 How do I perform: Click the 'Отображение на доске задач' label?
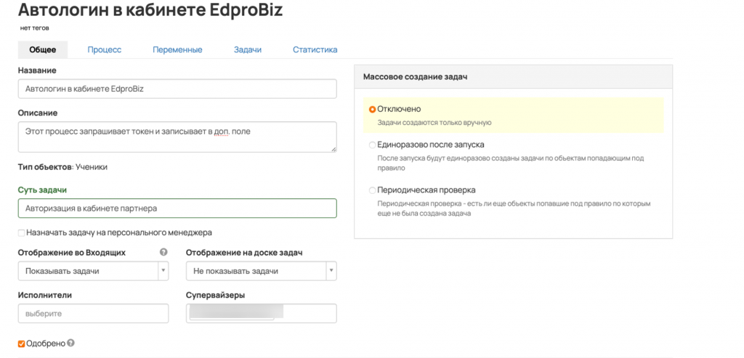click(244, 252)
